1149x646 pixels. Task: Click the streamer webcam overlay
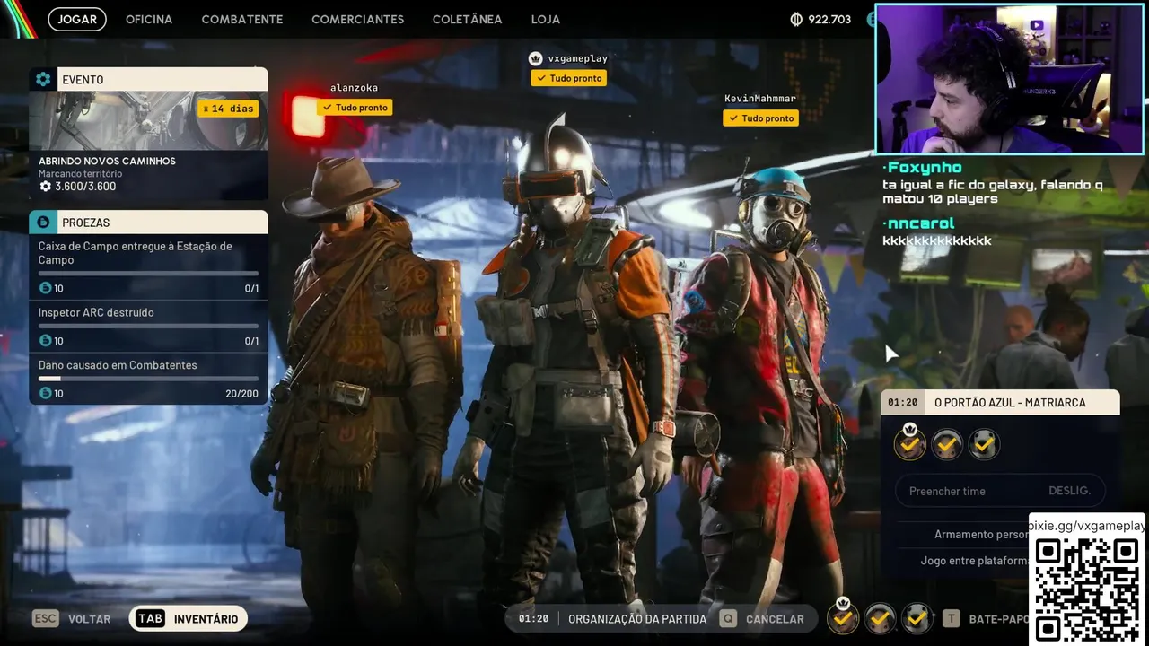[1011, 79]
